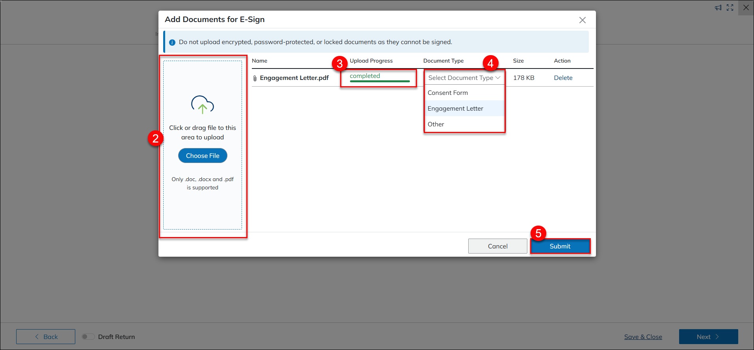Click the left chevron on the Back button
This screenshot has height=350, width=754.
coord(37,337)
